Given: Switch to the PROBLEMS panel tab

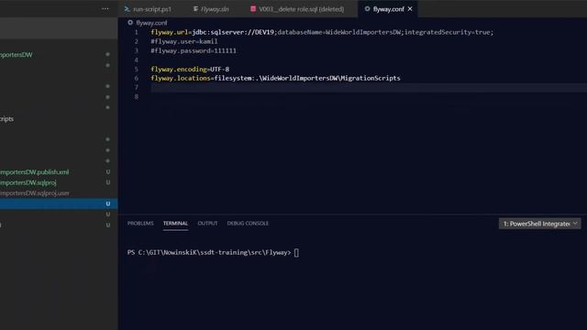Looking at the screenshot, I should pos(140,224).
